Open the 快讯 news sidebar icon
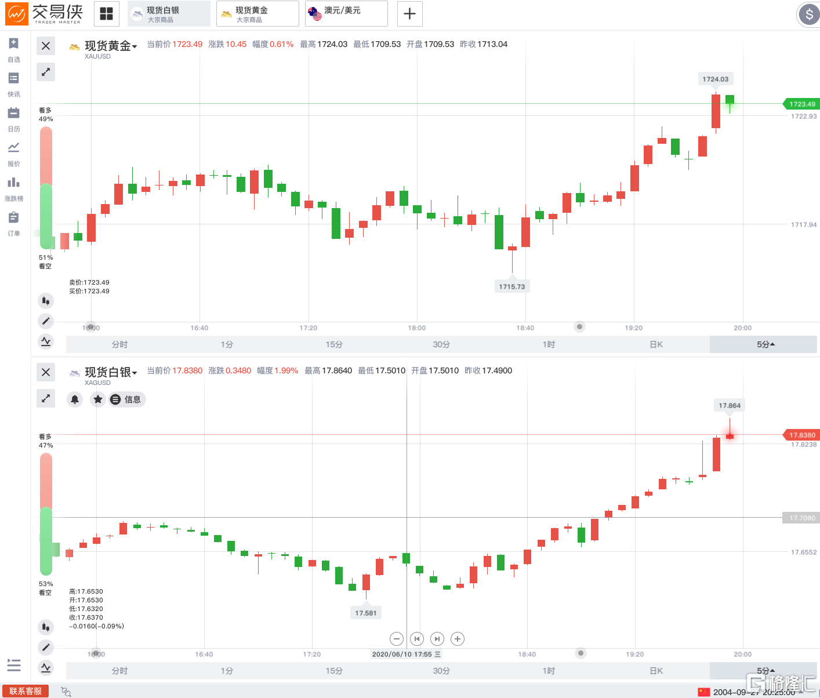Screen dimensions: 820x698 coord(14,85)
